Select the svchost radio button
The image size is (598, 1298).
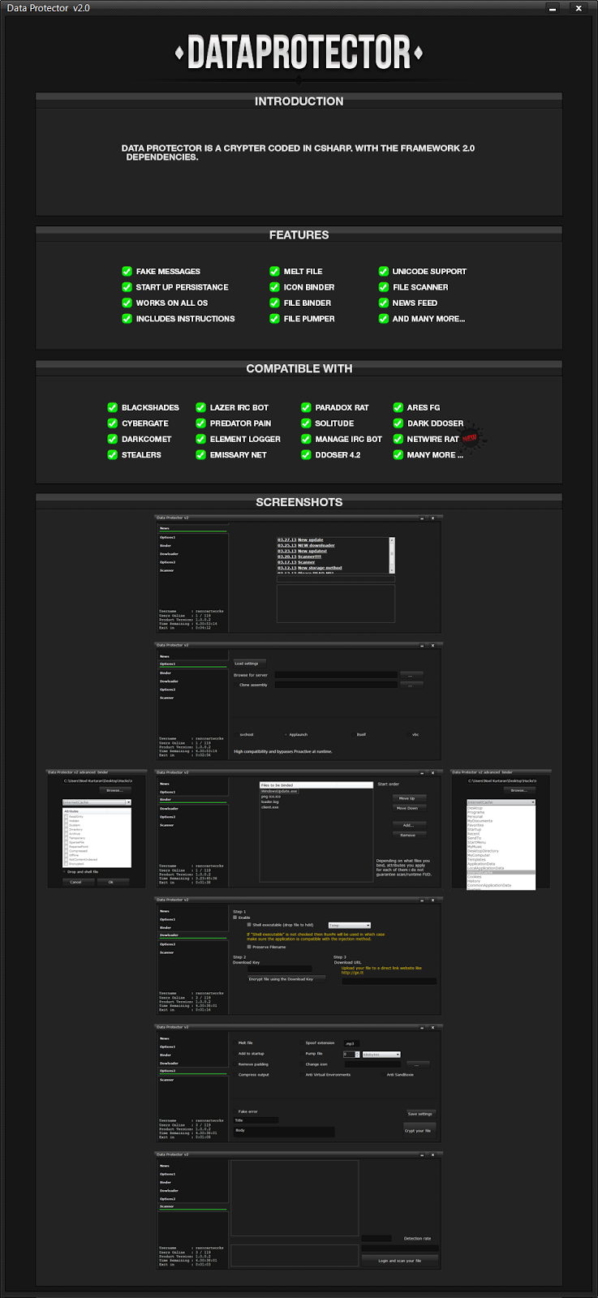pos(236,735)
